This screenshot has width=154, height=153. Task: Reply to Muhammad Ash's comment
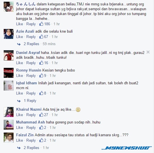point(31,127)
